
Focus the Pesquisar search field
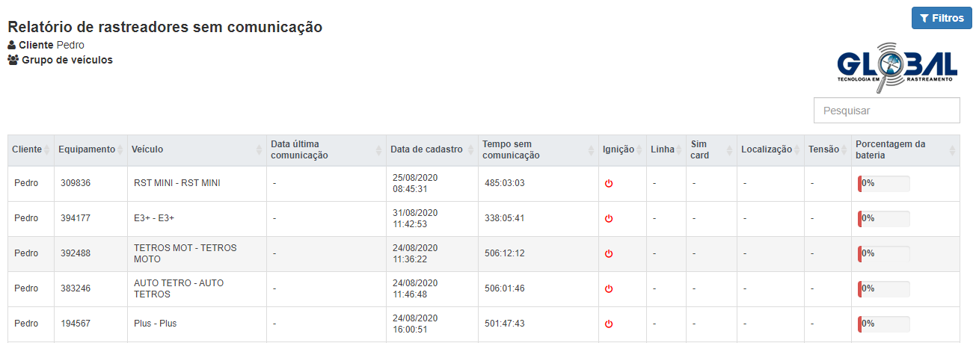[886, 111]
